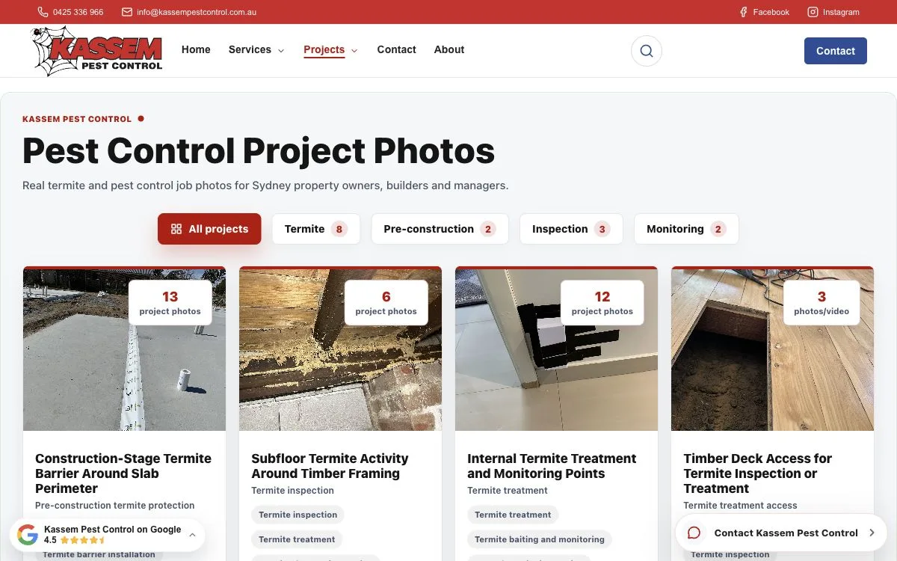Open the Facebook link text
Image resolution: width=897 pixels, height=561 pixels.
(771, 12)
